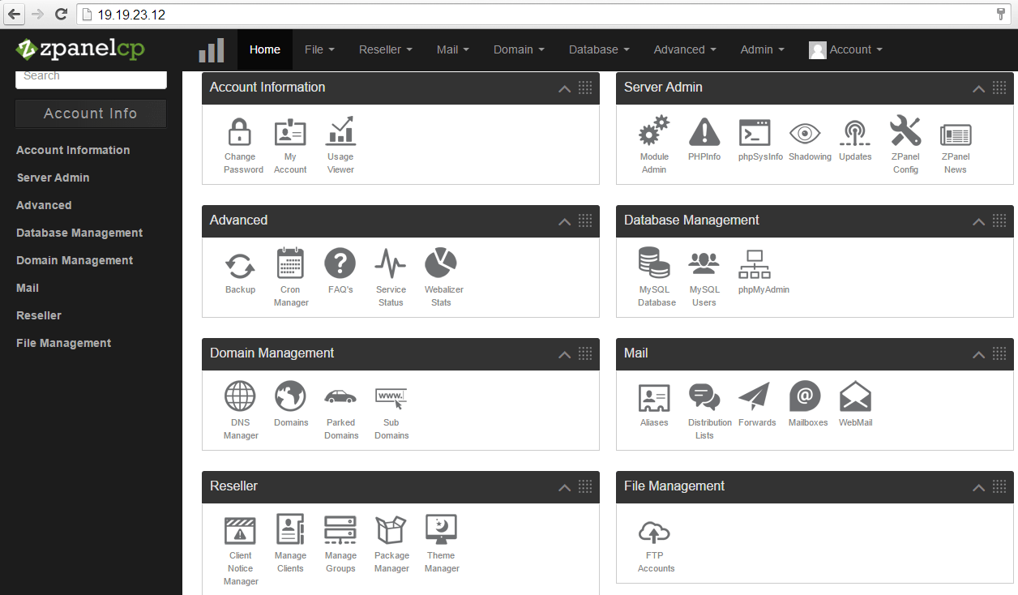Open Database Management from the sidebar
The height and width of the screenshot is (595, 1018).
(x=79, y=233)
